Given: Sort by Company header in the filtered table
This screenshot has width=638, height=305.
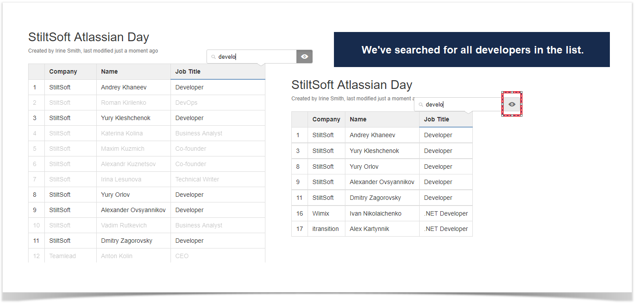Looking at the screenshot, I should 326,119.
